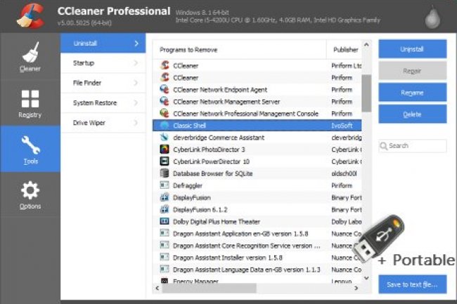This screenshot has width=457, height=304.
Task: Open the Registry section grid icon
Action: (30, 99)
